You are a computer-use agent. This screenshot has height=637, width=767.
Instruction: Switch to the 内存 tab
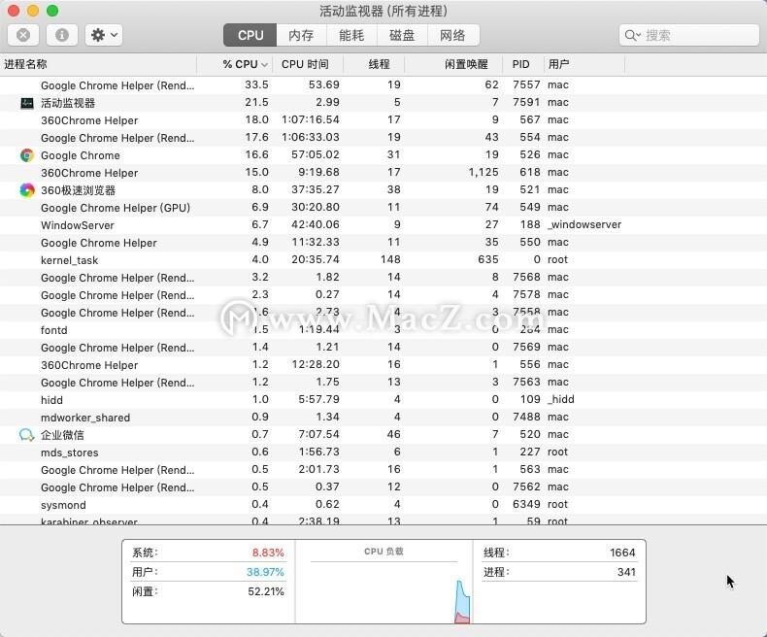click(301, 35)
